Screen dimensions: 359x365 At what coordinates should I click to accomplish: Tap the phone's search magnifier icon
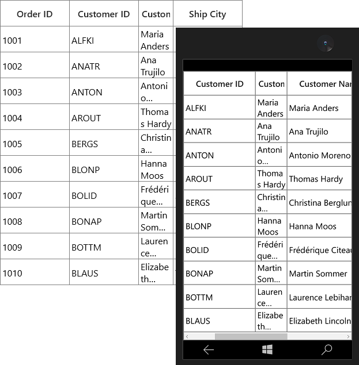click(x=327, y=349)
